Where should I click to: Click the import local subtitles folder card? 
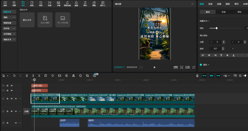pyautogui.click(x=63, y=20)
